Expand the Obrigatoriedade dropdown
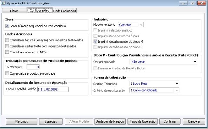 click(163, 62)
